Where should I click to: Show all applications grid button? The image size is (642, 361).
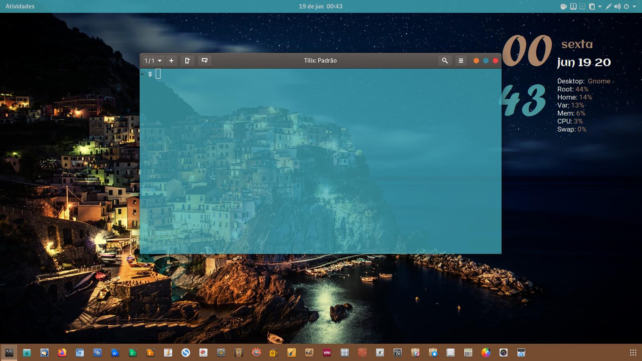[633, 353]
